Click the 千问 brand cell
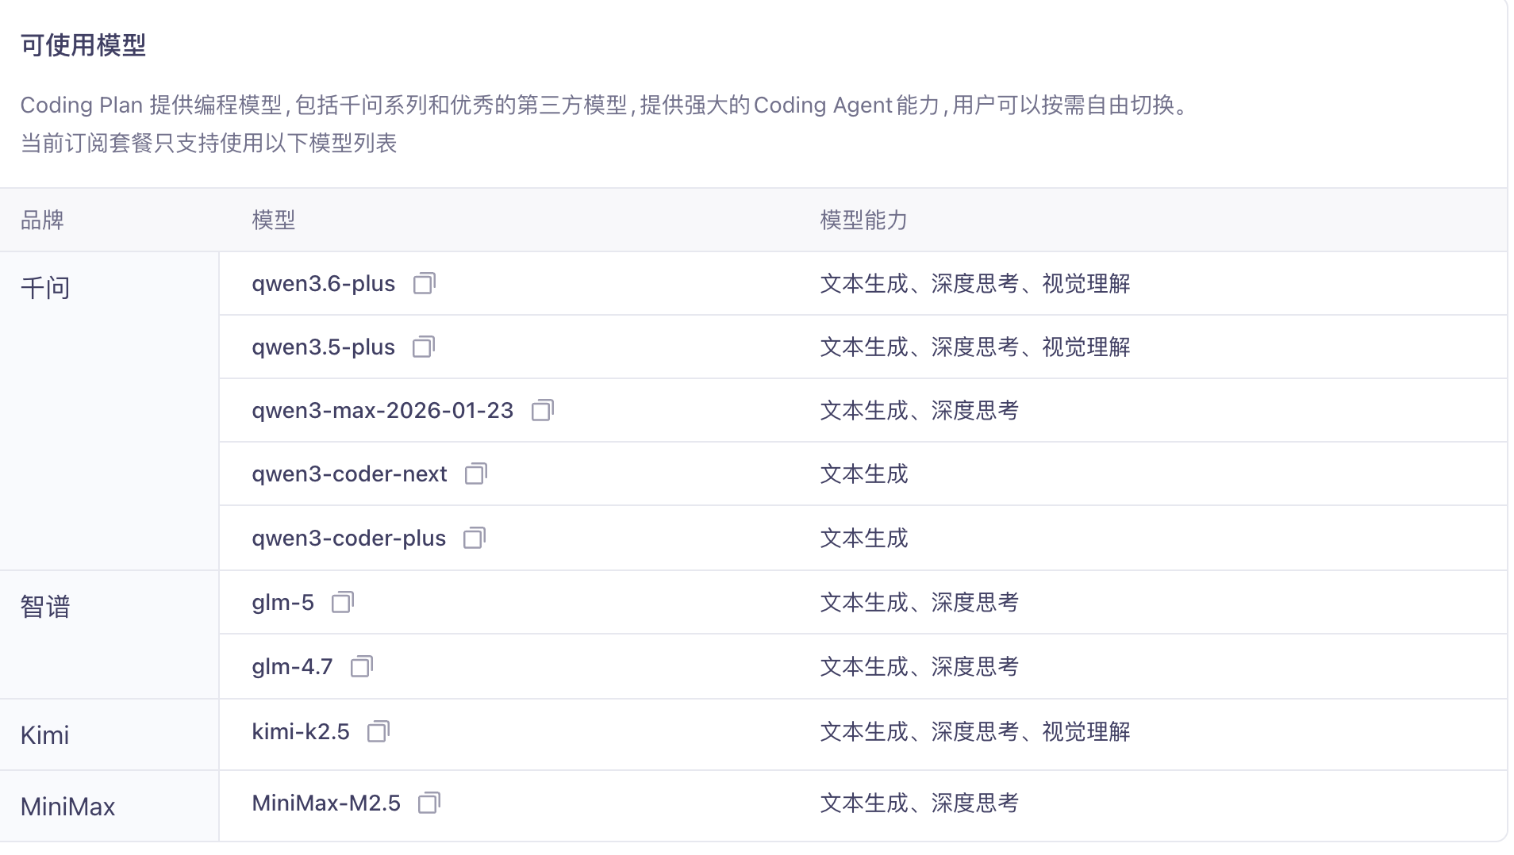 [110, 411]
